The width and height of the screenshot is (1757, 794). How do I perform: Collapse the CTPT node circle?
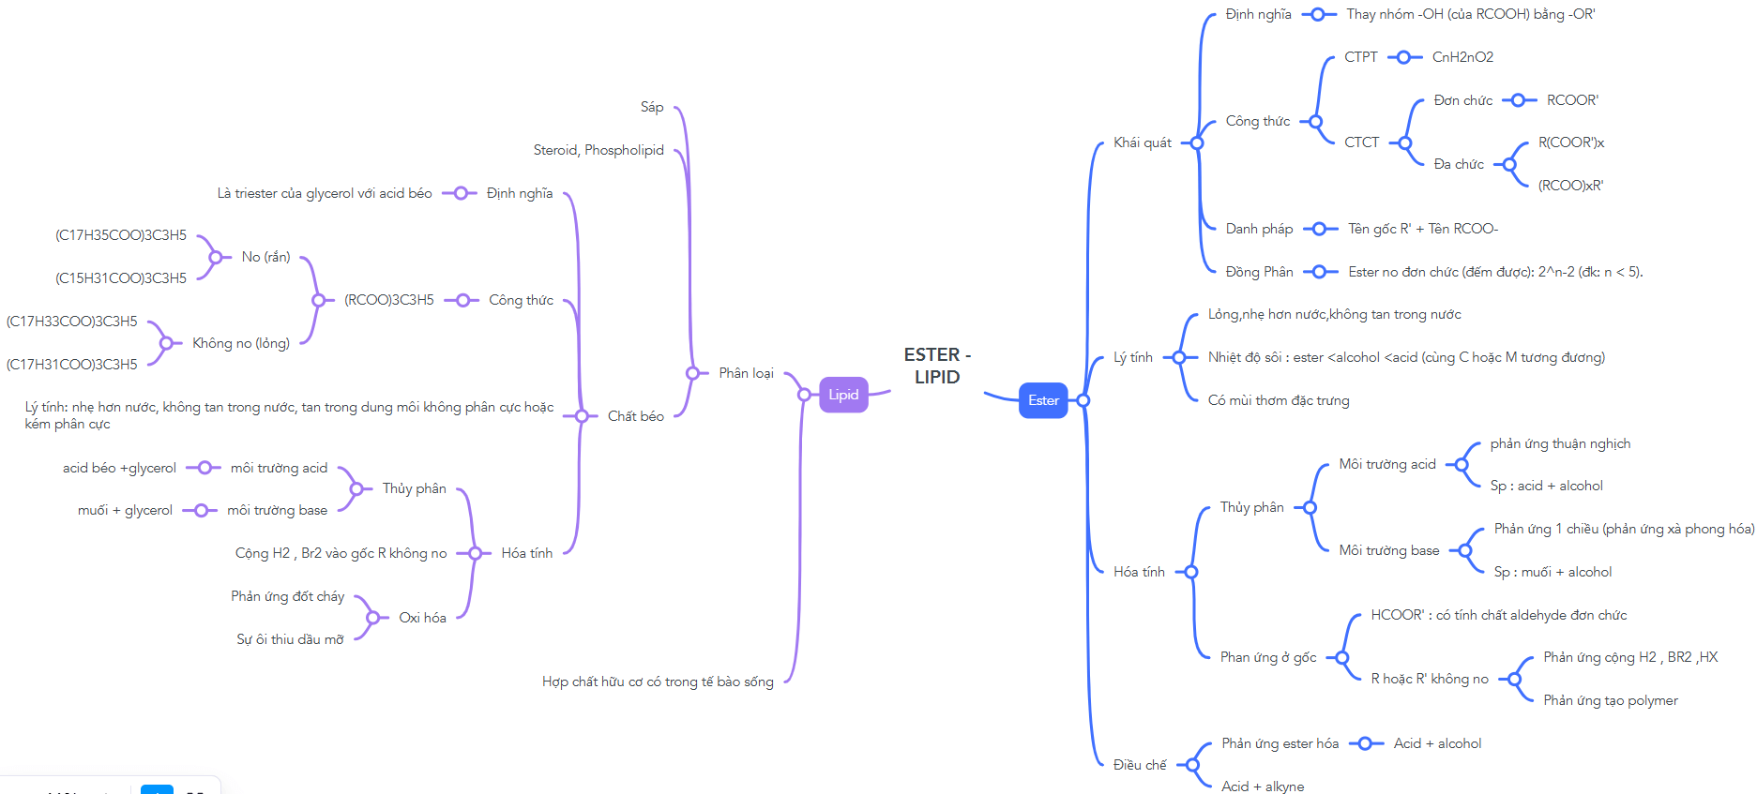(x=1404, y=57)
